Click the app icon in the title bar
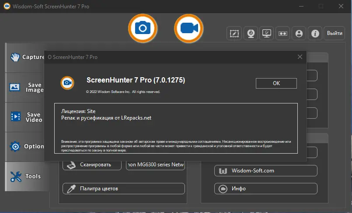 [x=7, y=6]
